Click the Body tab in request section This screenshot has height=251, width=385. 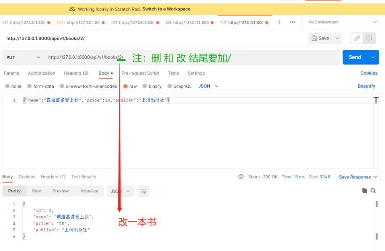(x=105, y=73)
